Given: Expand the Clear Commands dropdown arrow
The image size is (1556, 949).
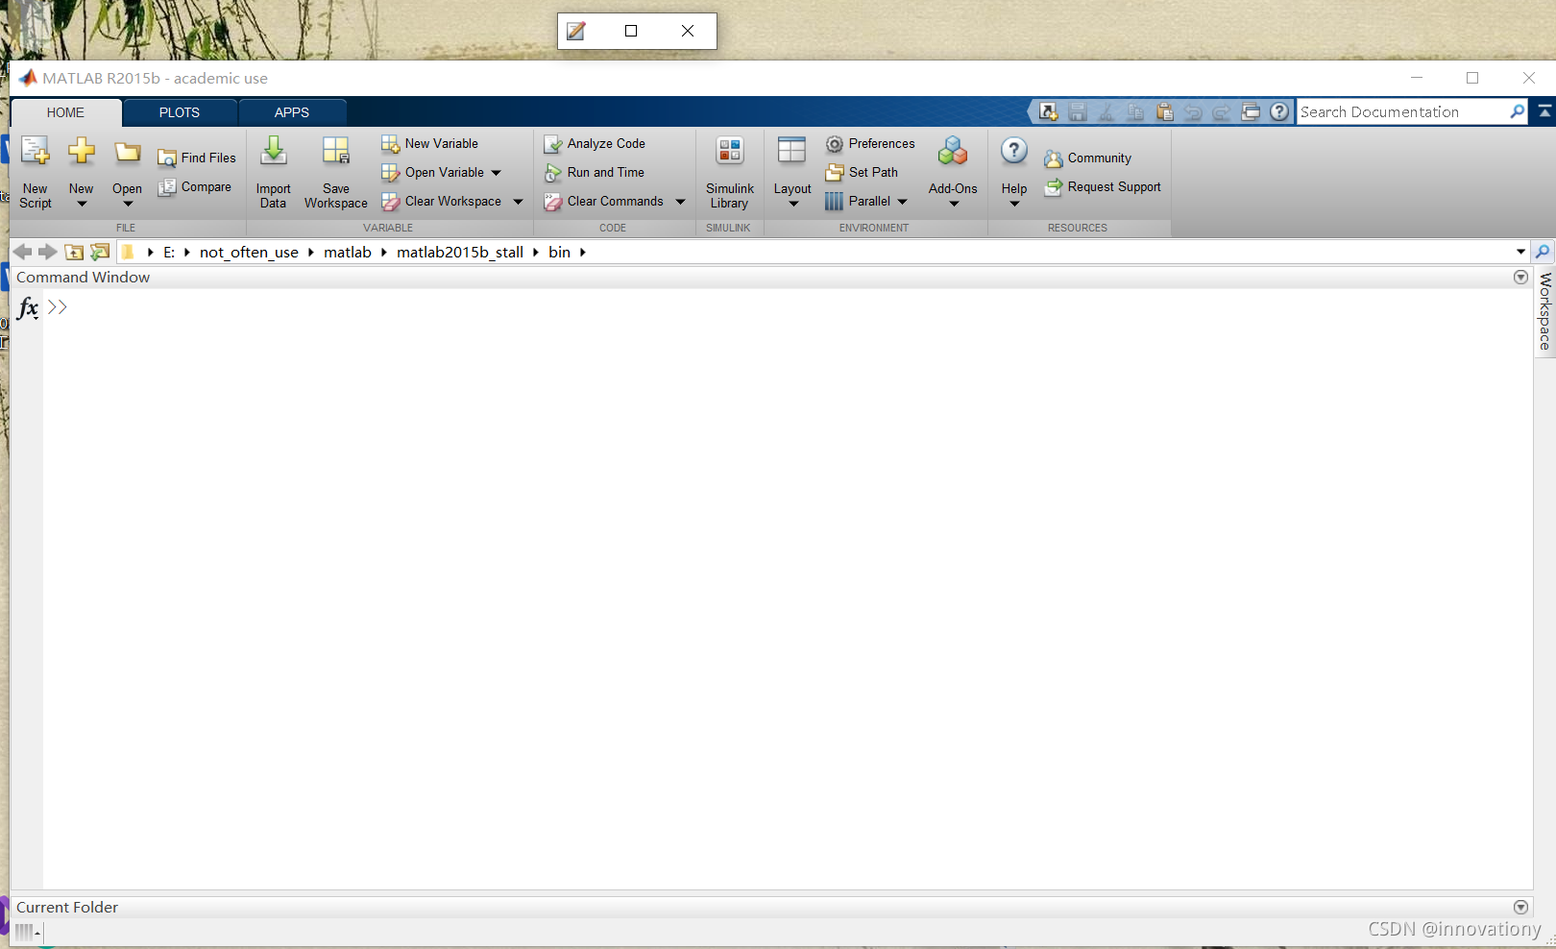Looking at the screenshot, I should tap(681, 202).
